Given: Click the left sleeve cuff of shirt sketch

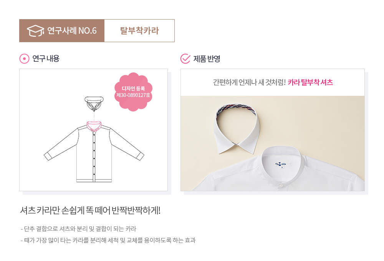Looking at the screenshot, I should pos(48,156).
